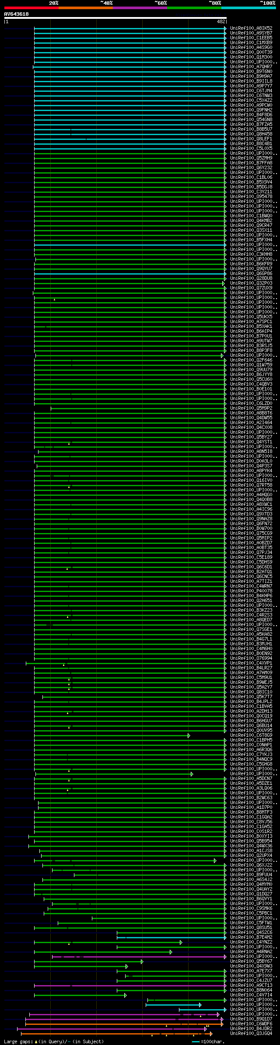Select the AV643618 query name

[17, 14]
